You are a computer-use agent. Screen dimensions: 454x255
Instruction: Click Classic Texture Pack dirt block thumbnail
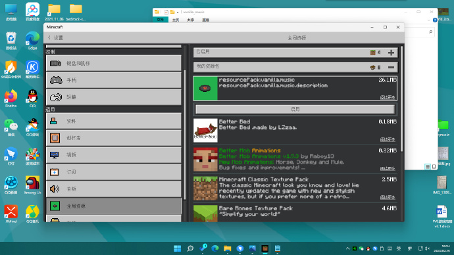click(205, 188)
